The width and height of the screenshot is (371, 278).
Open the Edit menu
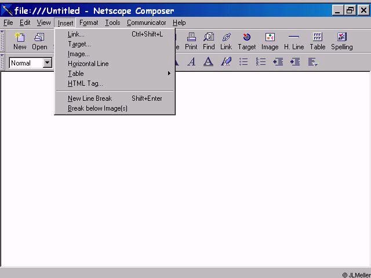[25, 23]
